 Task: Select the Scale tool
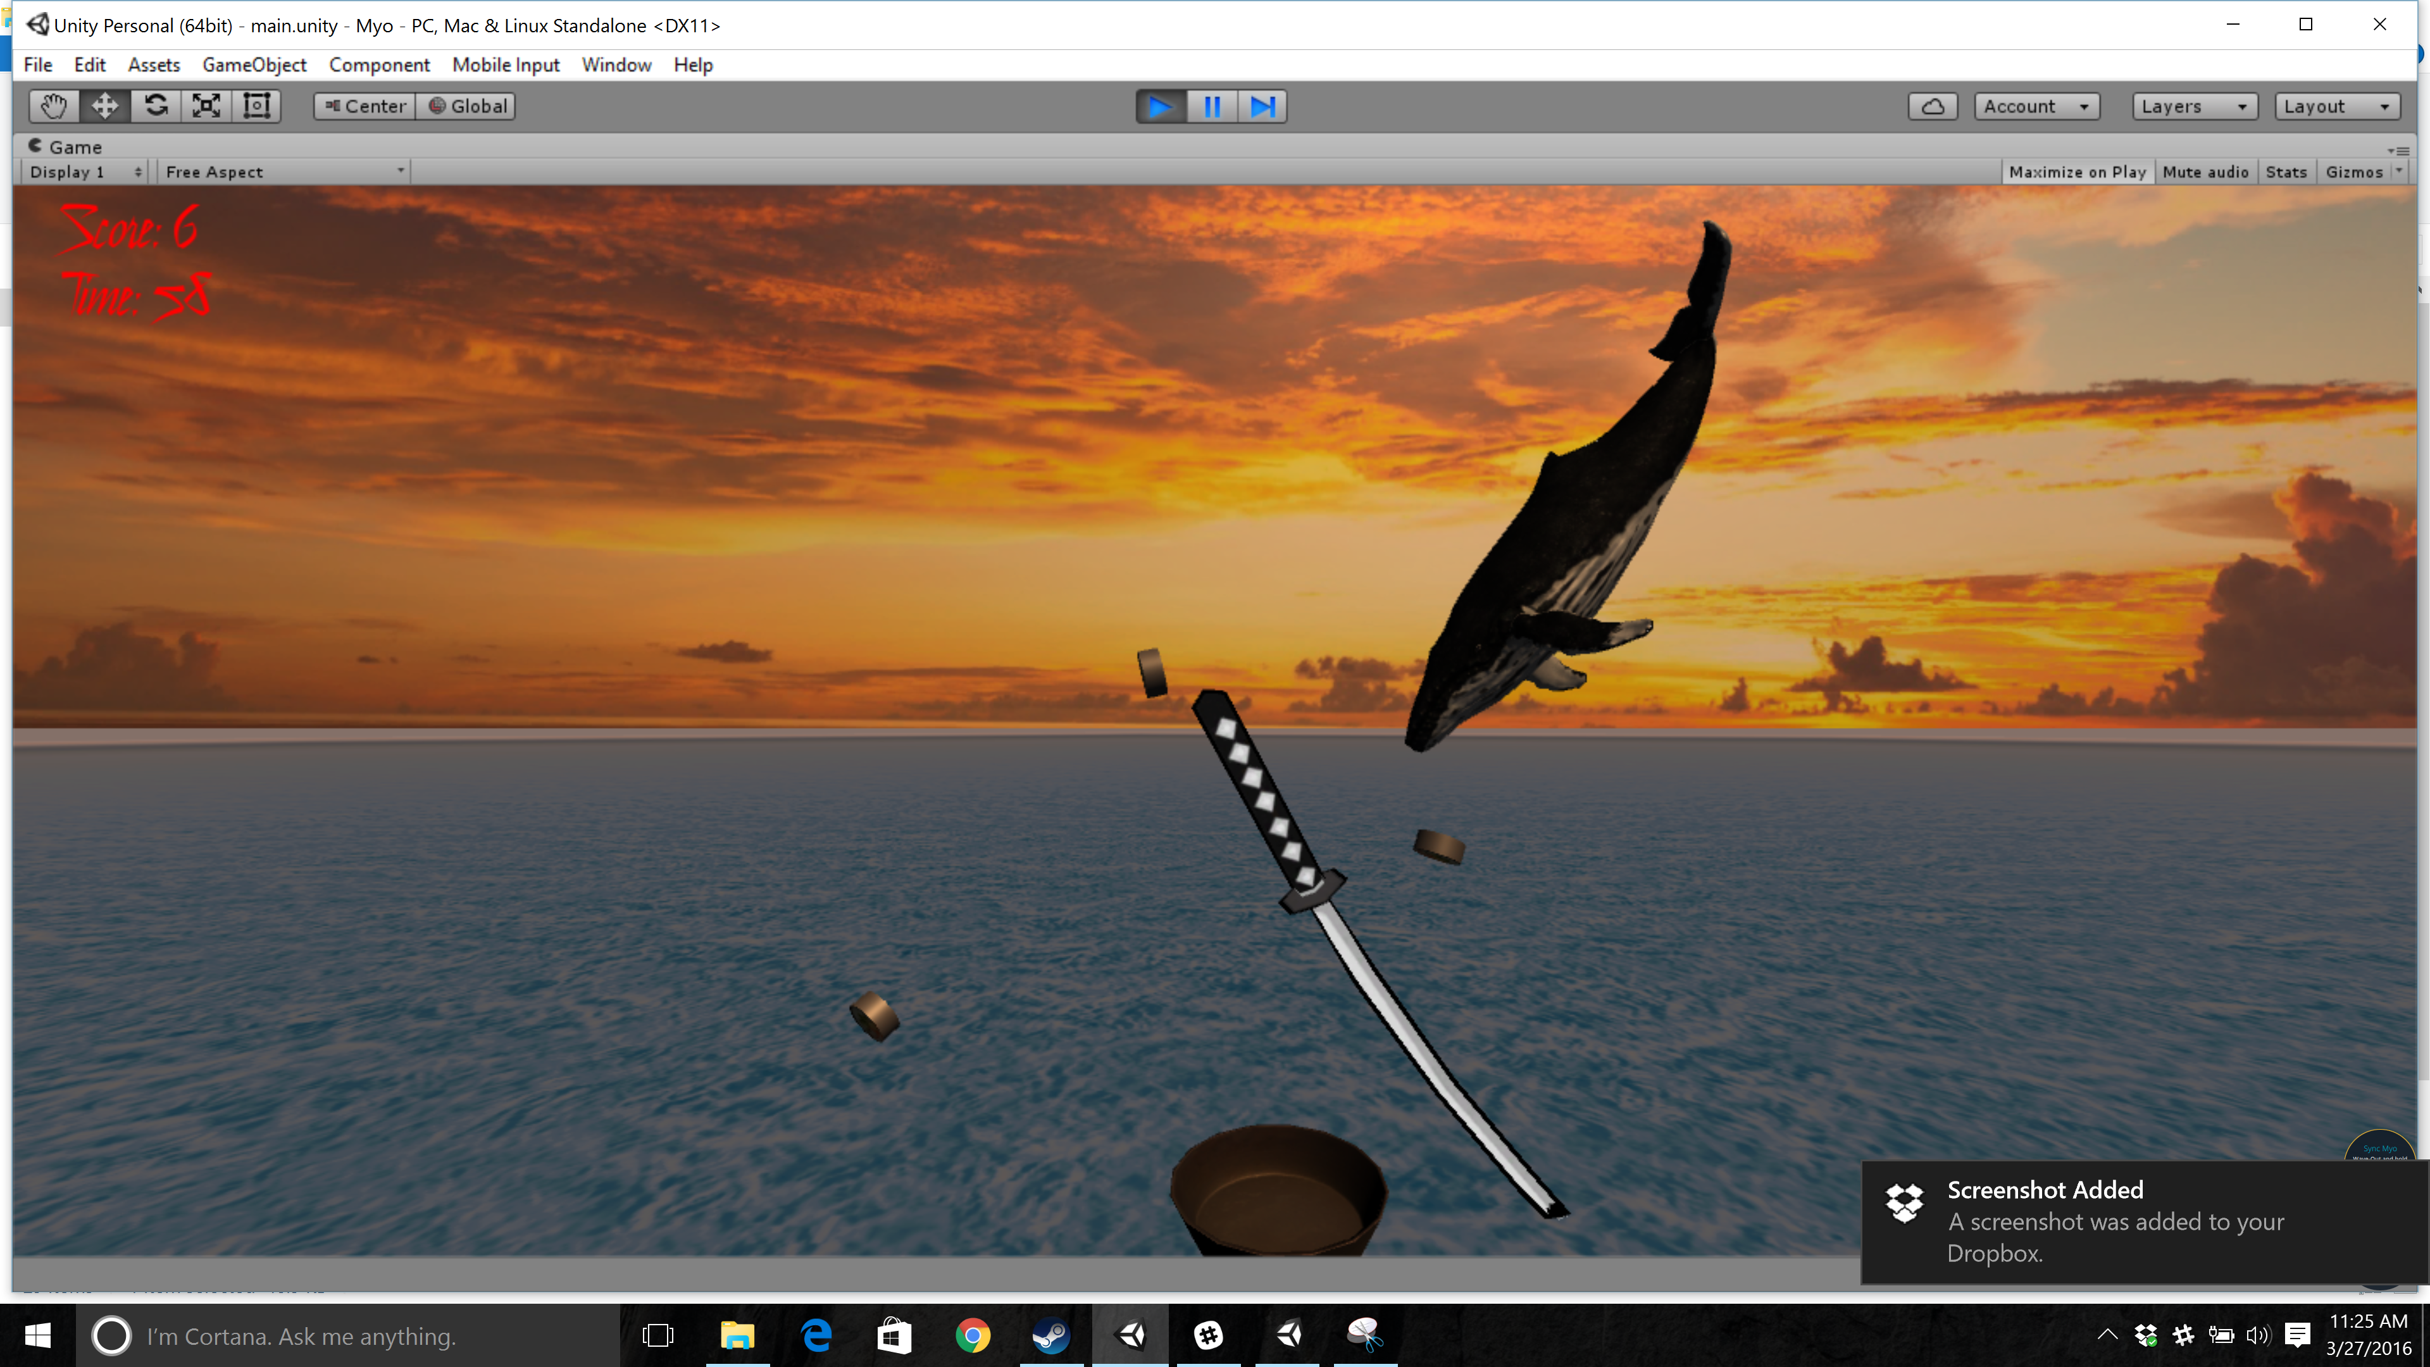coord(206,106)
